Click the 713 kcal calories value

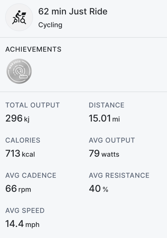pos(20,154)
